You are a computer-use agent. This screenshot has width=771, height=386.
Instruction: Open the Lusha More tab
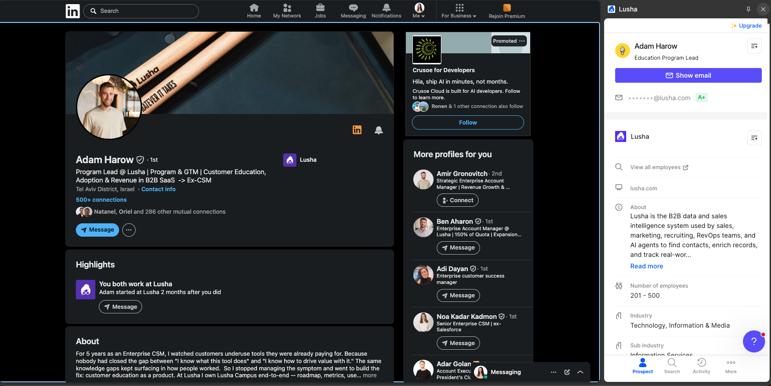(x=731, y=366)
